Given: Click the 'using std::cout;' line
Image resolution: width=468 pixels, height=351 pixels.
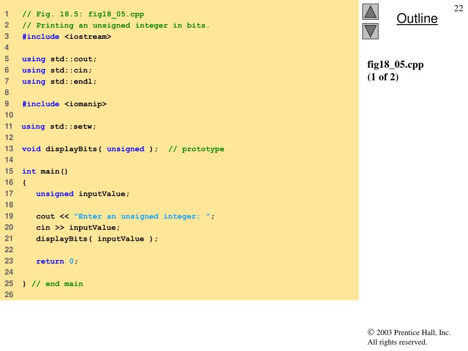Looking at the screenshot, I should click(x=59, y=59).
